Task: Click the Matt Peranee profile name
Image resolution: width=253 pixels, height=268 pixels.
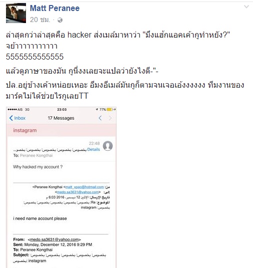Action: point(54,8)
